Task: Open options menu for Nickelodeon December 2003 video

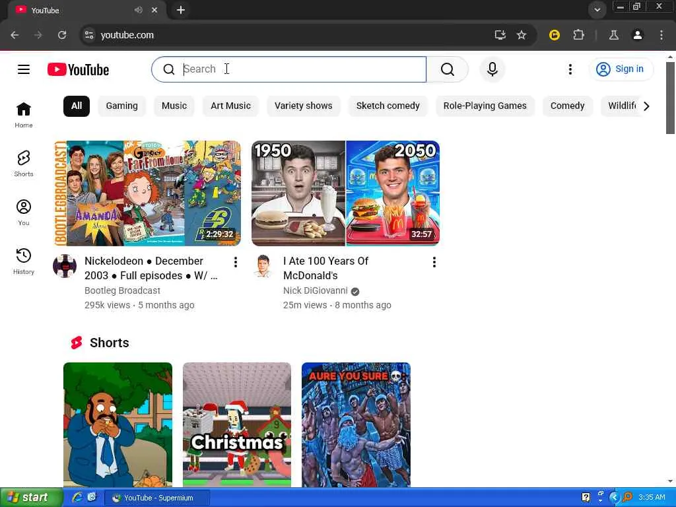Action: 236,262
